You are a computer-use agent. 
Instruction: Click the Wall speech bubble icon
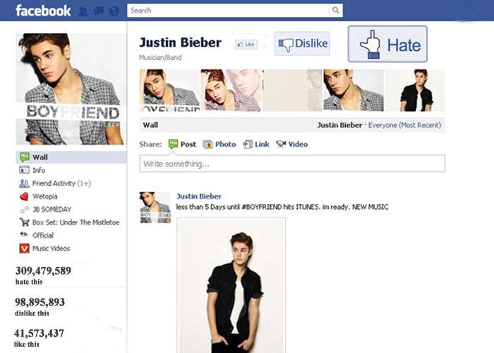[24, 157]
